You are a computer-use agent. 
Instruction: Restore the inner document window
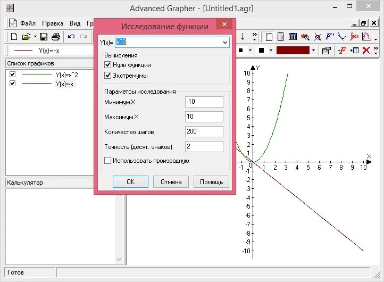364,23
